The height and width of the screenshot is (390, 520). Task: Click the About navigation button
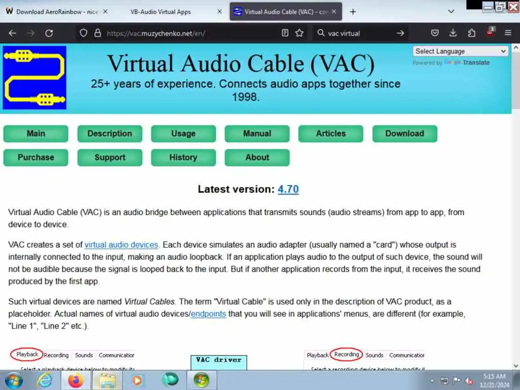[x=257, y=157]
